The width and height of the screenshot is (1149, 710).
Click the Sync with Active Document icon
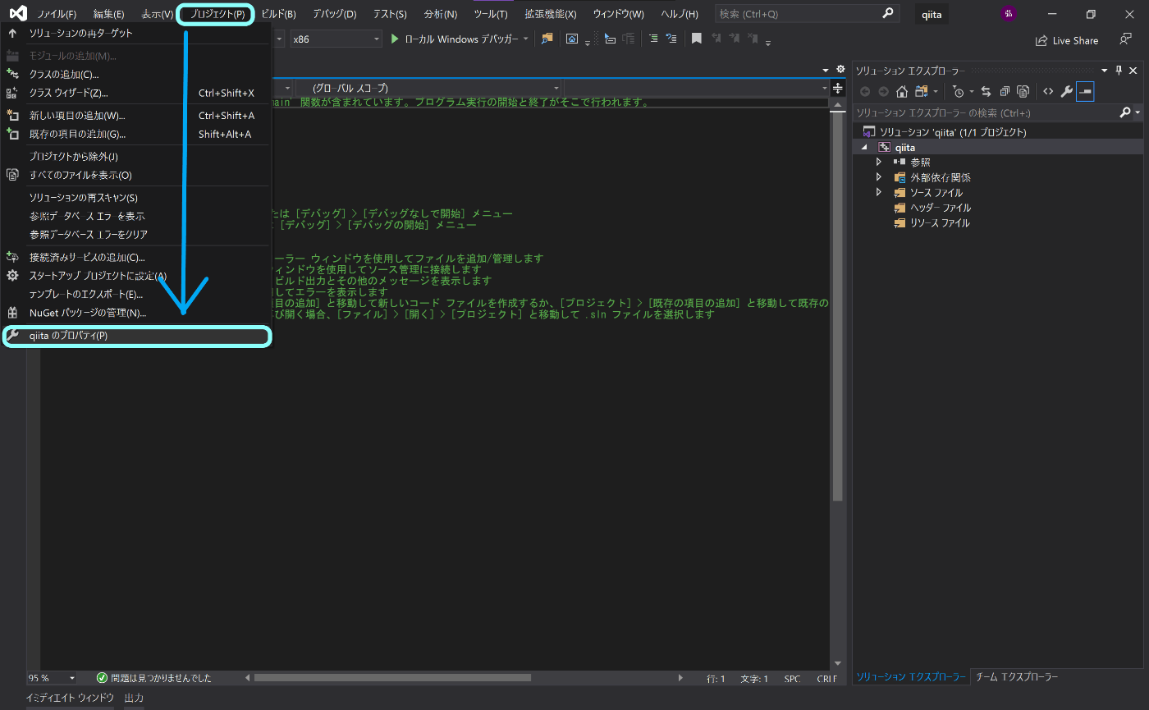[x=986, y=91]
